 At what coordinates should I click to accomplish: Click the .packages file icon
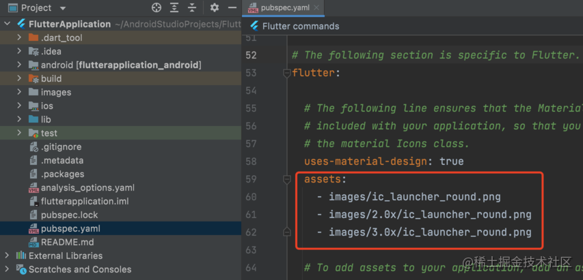(x=33, y=174)
